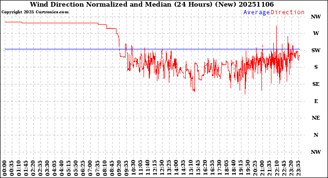Image resolution: width=328 pixels, height=178 pixels.
Task: Click the 06:25 time label
Action: (x=83, y=169)
